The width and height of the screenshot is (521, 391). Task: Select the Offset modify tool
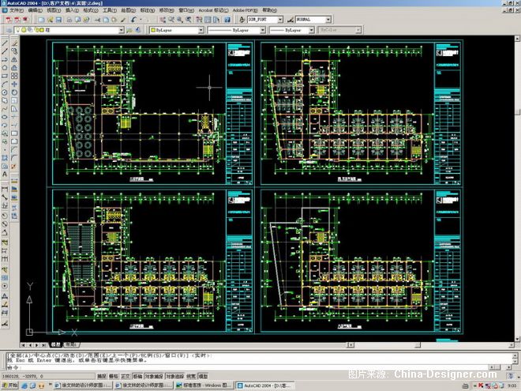14,68
